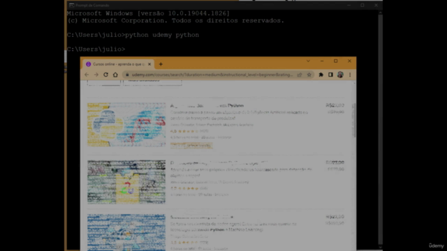Open the Chrome home page button

pos(115,75)
